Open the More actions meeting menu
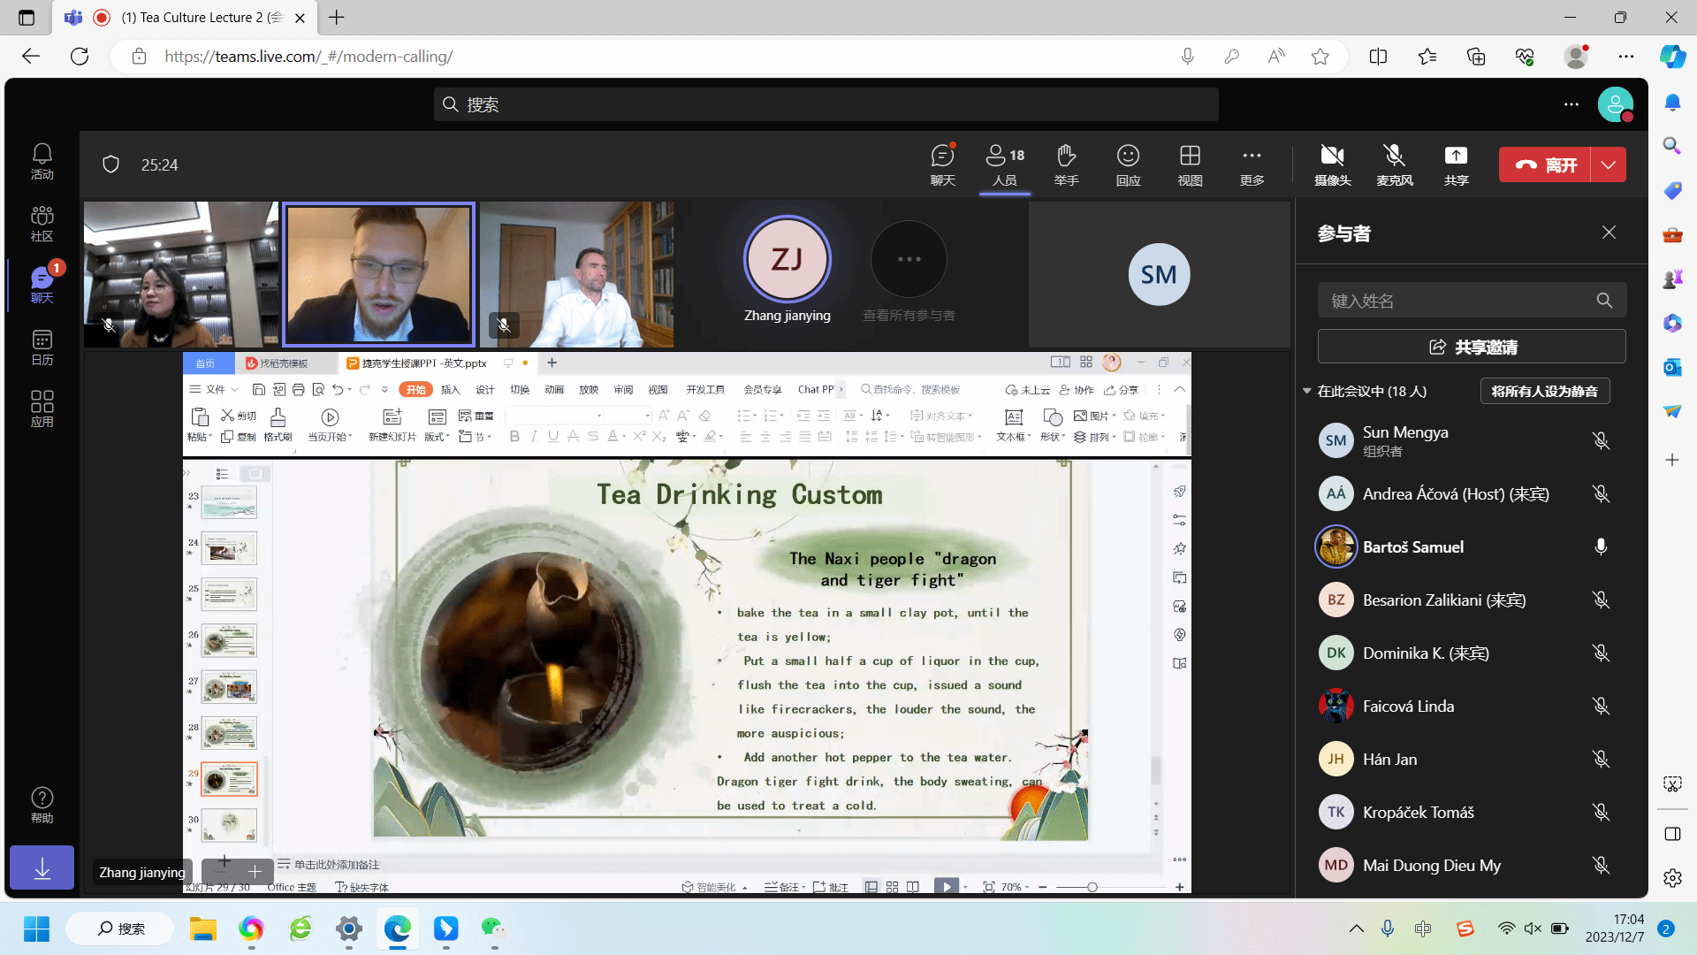This screenshot has height=955, width=1697. pyautogui.click(x=1252, y=164)
